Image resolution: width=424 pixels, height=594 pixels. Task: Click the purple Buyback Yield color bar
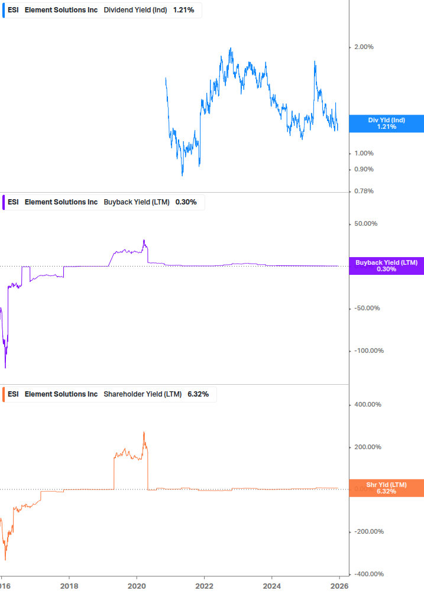pos(4,202)
